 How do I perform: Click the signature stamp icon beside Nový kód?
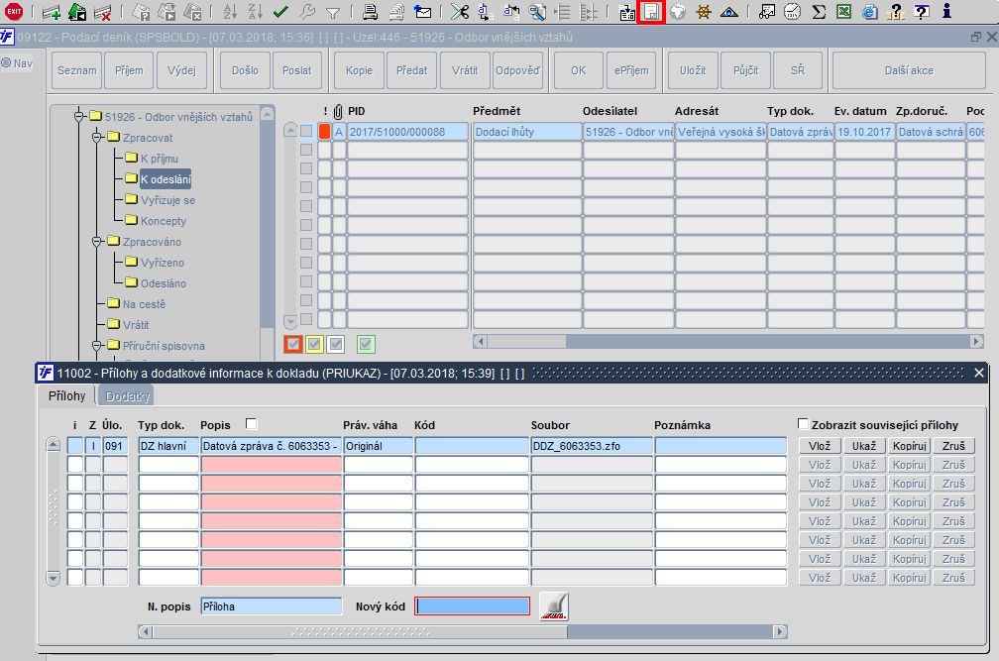554,606
